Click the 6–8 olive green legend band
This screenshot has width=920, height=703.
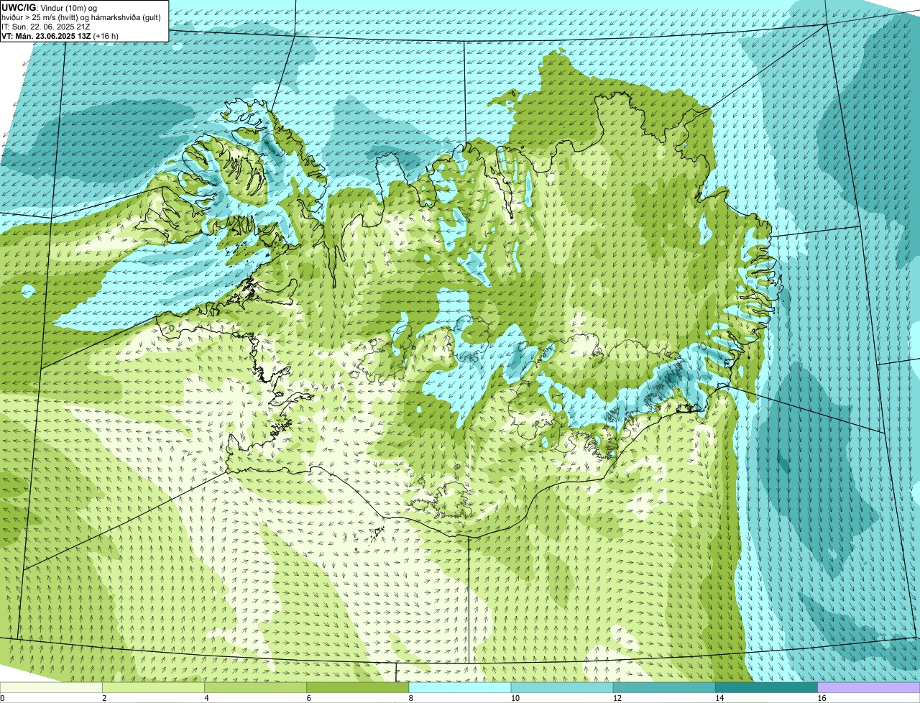coord(358,687)
